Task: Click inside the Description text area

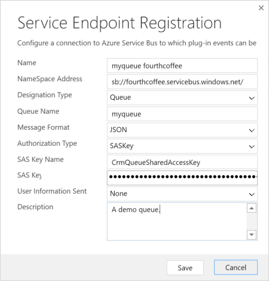Action: click(x=177, y=221)
